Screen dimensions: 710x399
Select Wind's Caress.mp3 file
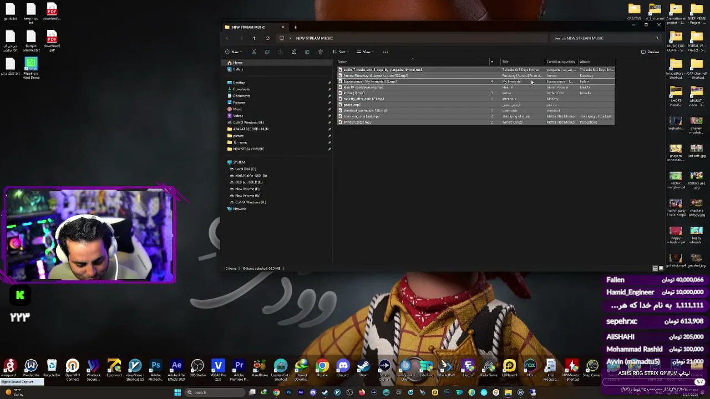pyautogui.click(x=476, y=122)
